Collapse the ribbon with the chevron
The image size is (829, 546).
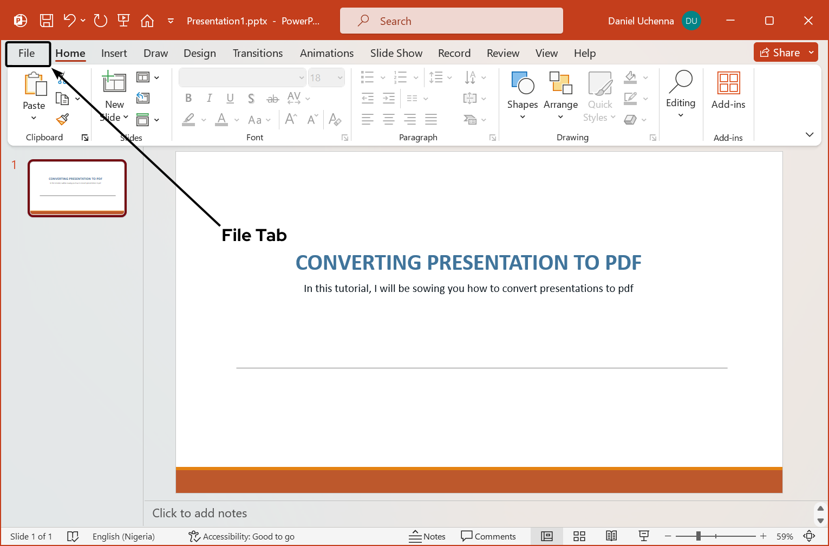pos(809,134)
